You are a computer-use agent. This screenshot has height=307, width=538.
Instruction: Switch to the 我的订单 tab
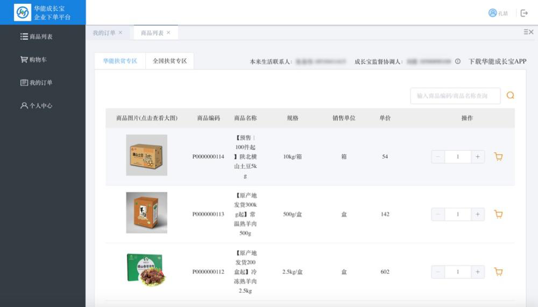click(x=104, y=33)
